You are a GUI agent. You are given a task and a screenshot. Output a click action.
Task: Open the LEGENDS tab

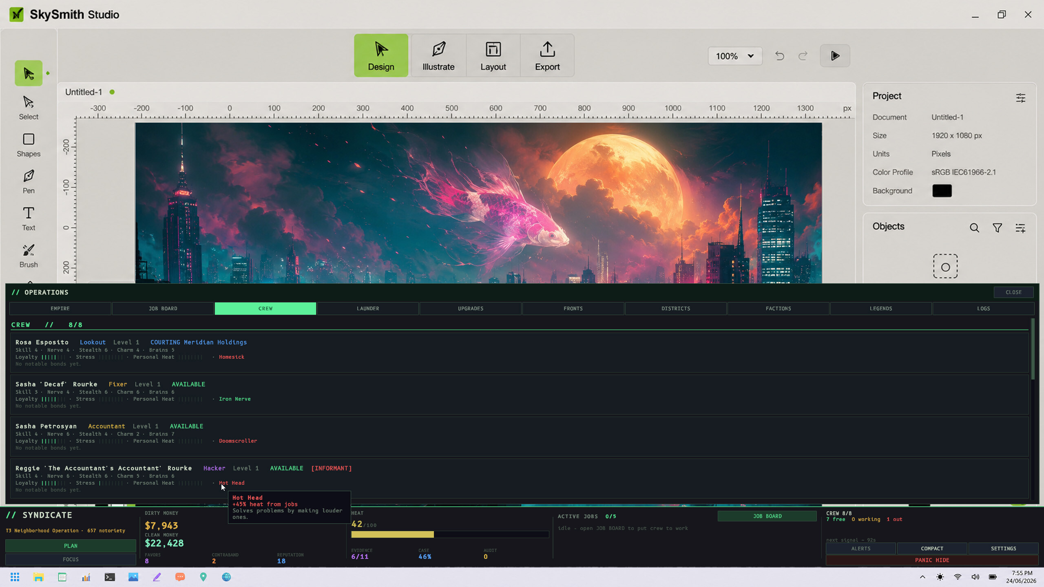[x=881, y=309]
